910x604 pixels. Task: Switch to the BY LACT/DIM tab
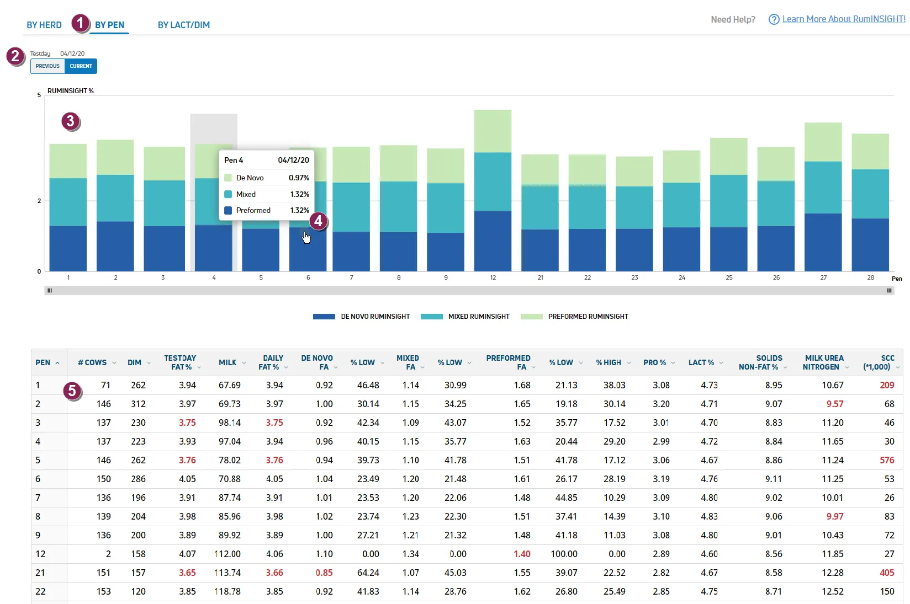[x=184, y=25]
